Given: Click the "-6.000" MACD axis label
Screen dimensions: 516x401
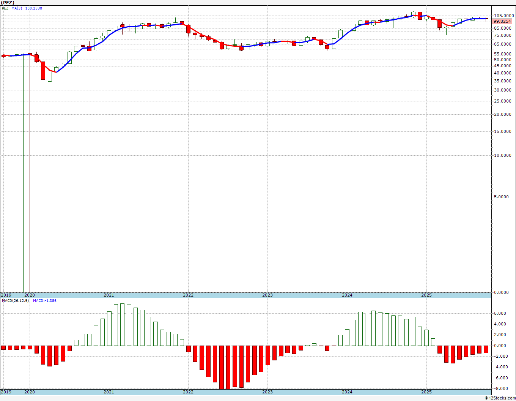Looking at the screenshot, I should (500, 378).
